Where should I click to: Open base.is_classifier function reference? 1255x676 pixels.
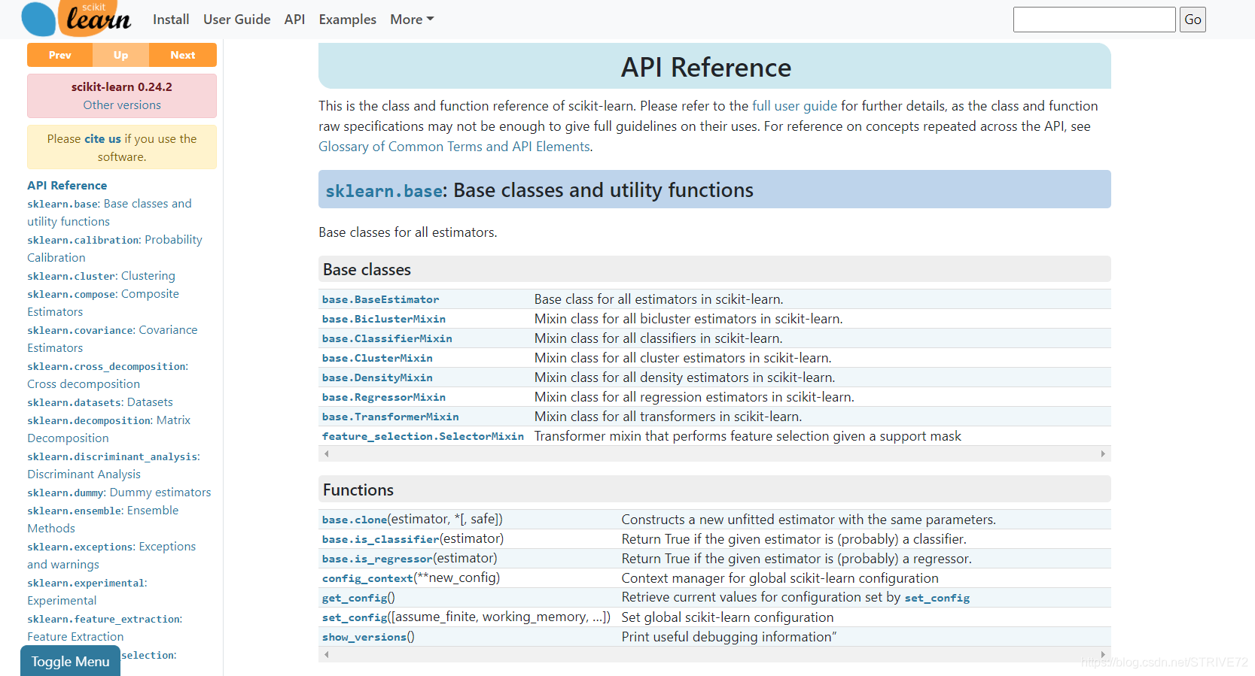380,539
